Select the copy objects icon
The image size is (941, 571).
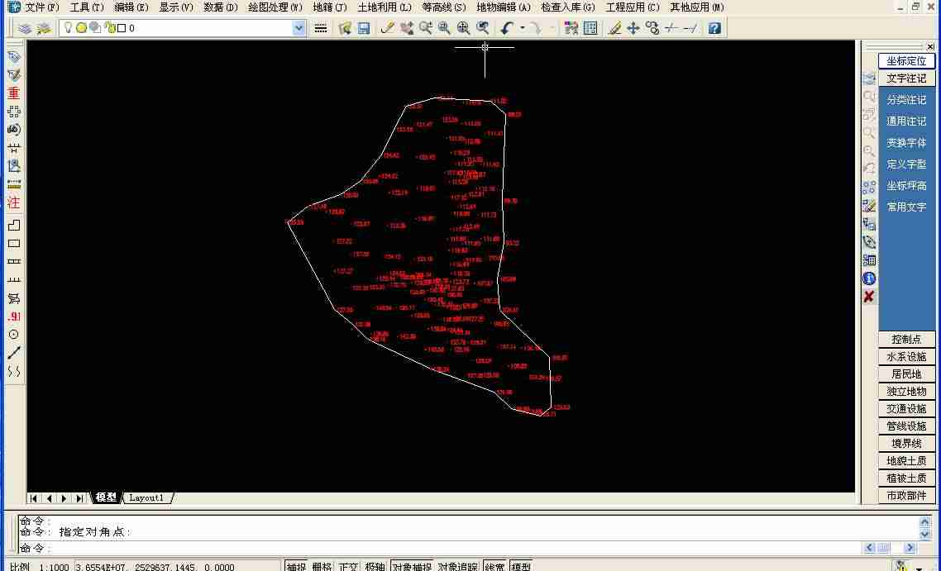click(x=652, y=28)
